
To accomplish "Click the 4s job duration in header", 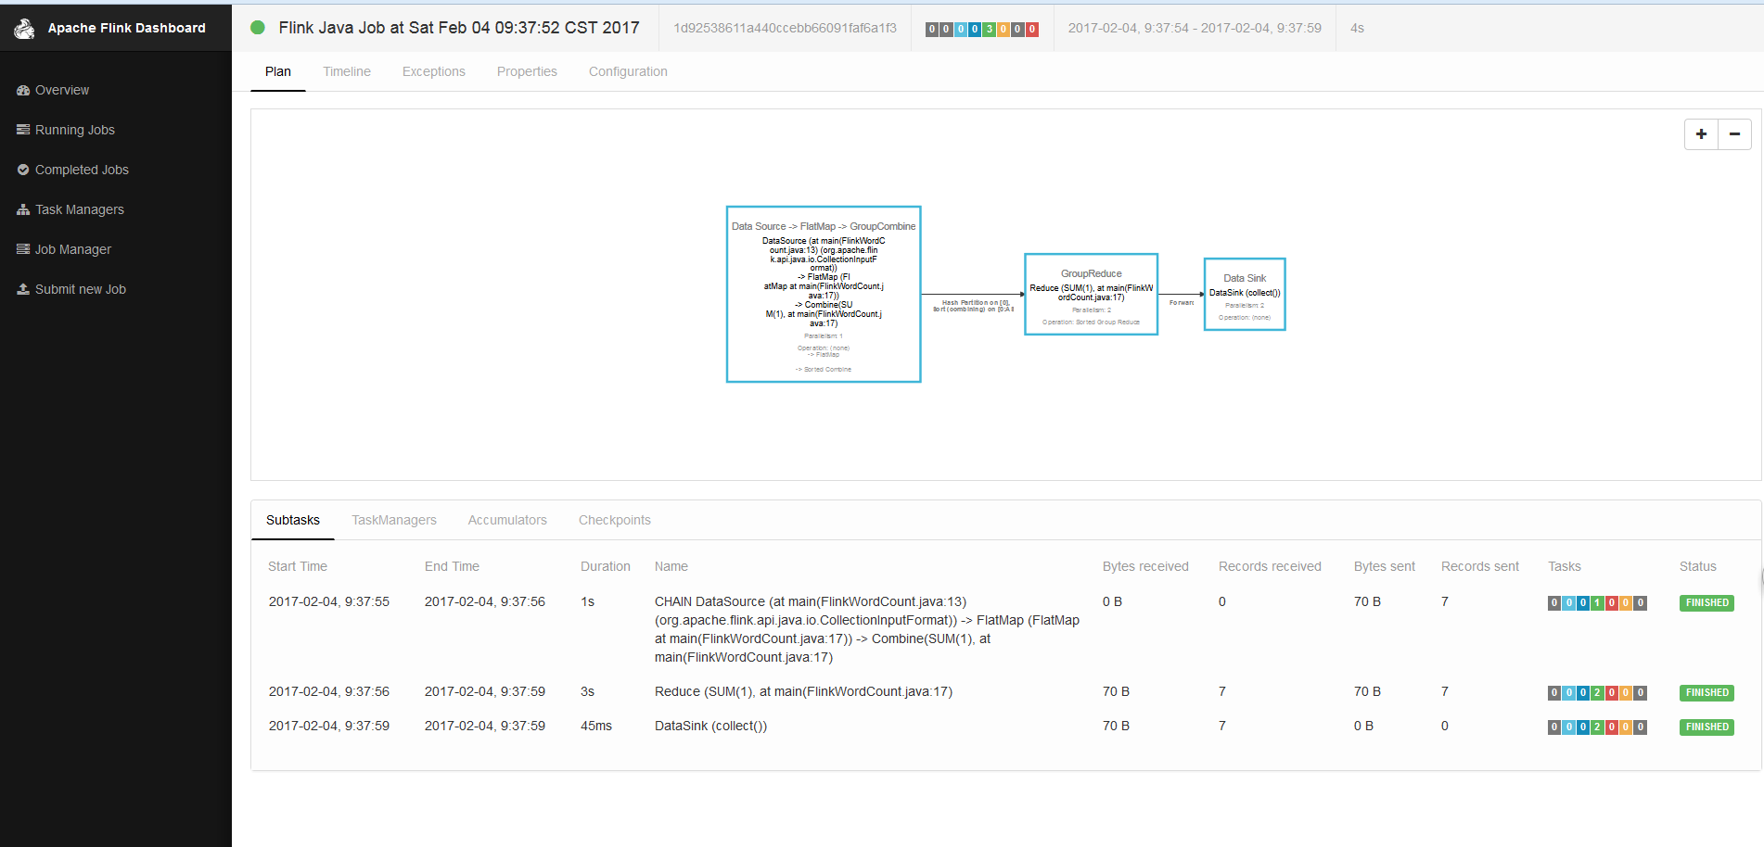I will (x=1357, y=28).
